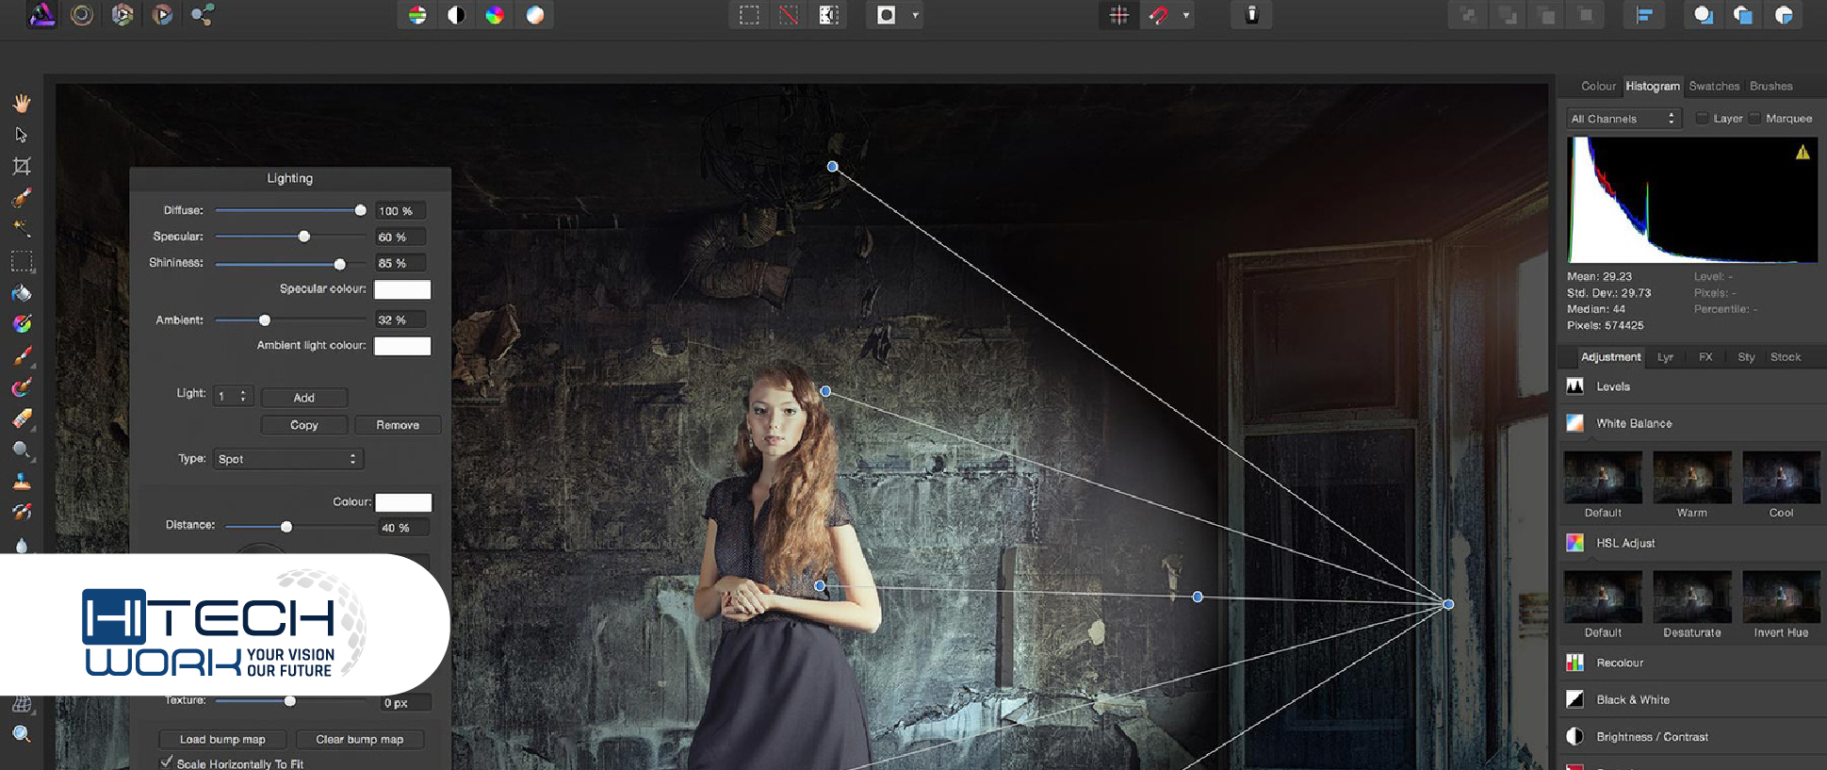Open the Tone Mapping persona
Screen dimensions: 1827x770
[x=162, y=14]
